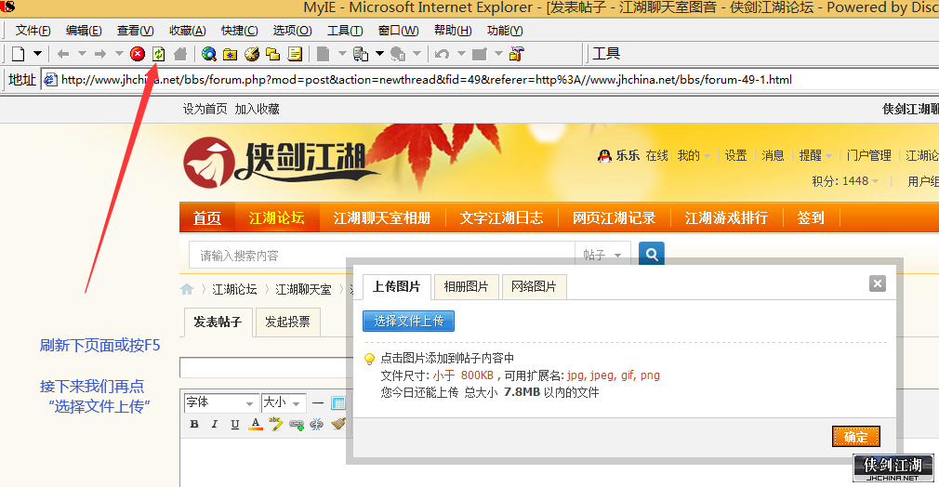Click the Back arrow button
Screen dimensions: 939x487
[63, 54]
